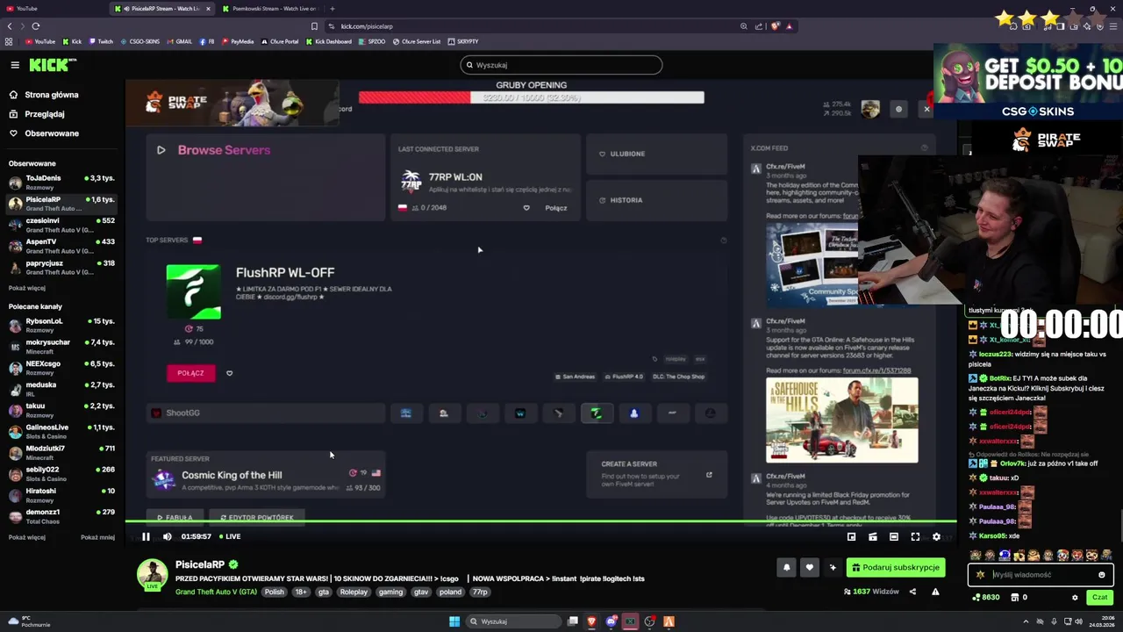Click the Kick search box Wyszukaj
Image resolution: width=1123 pixels, height=632 pixels.
point(561,65)
